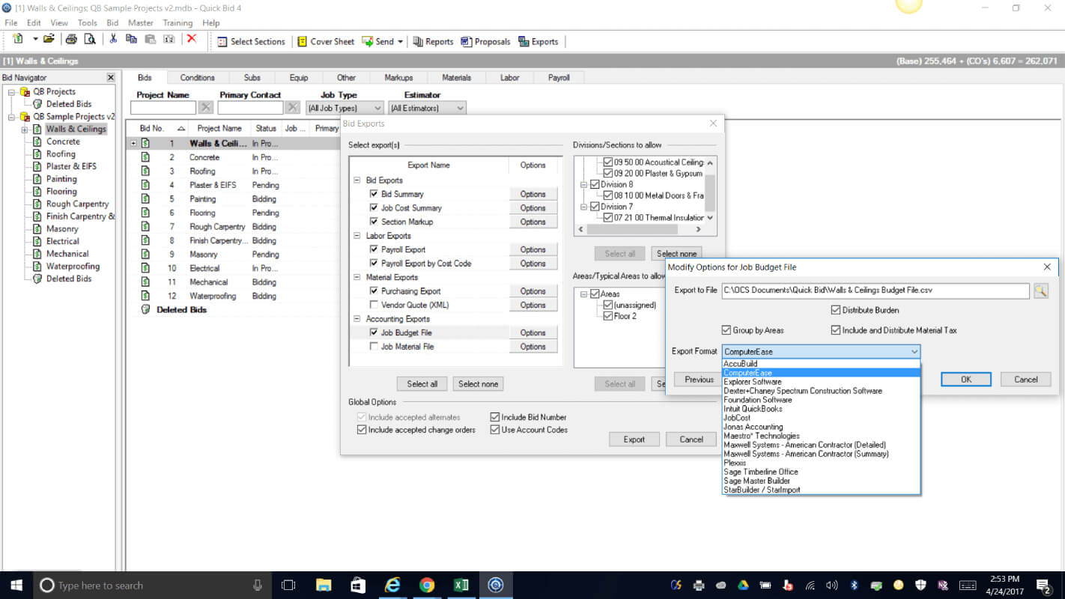Click the red X delete icon
The height and width of the screenshot is (599, 1065).
192,40
